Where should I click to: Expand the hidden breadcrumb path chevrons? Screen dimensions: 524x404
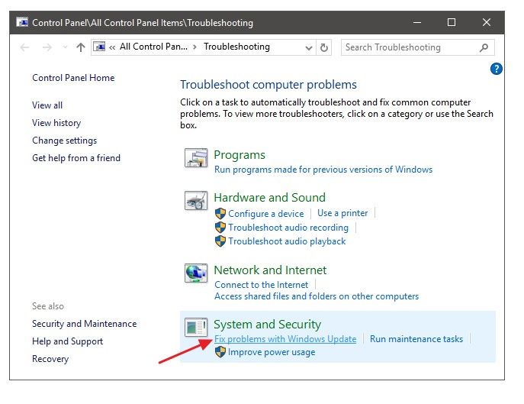click(x=113, y=47)
